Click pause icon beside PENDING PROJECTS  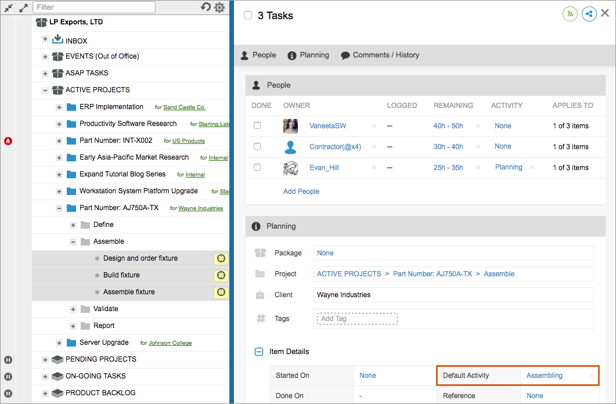coord(8,360)
